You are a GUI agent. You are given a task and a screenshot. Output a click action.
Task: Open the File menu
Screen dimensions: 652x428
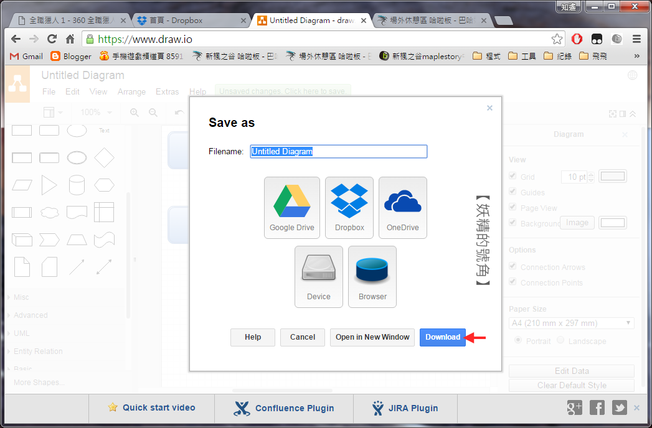click(x=49, y=91)
